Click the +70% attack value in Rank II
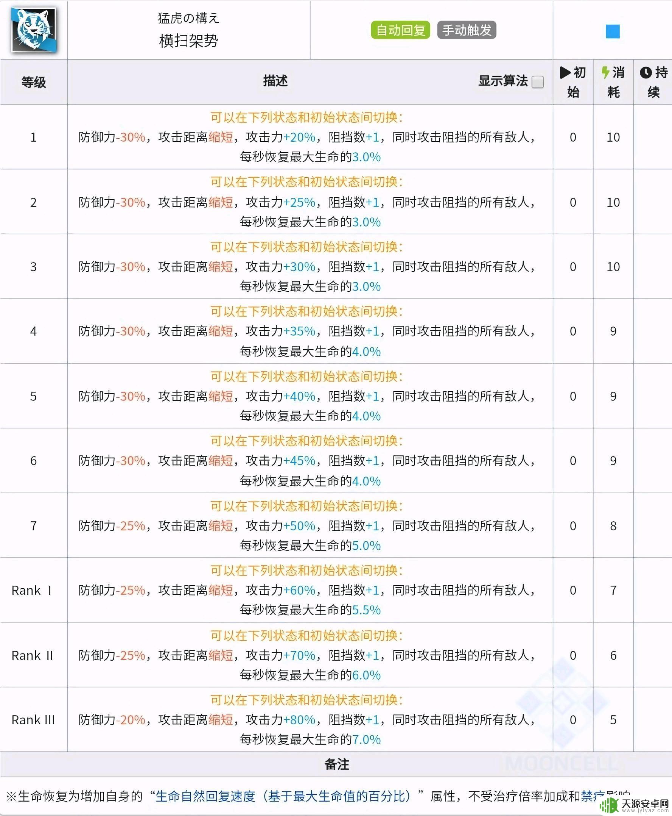 [299, 655]
